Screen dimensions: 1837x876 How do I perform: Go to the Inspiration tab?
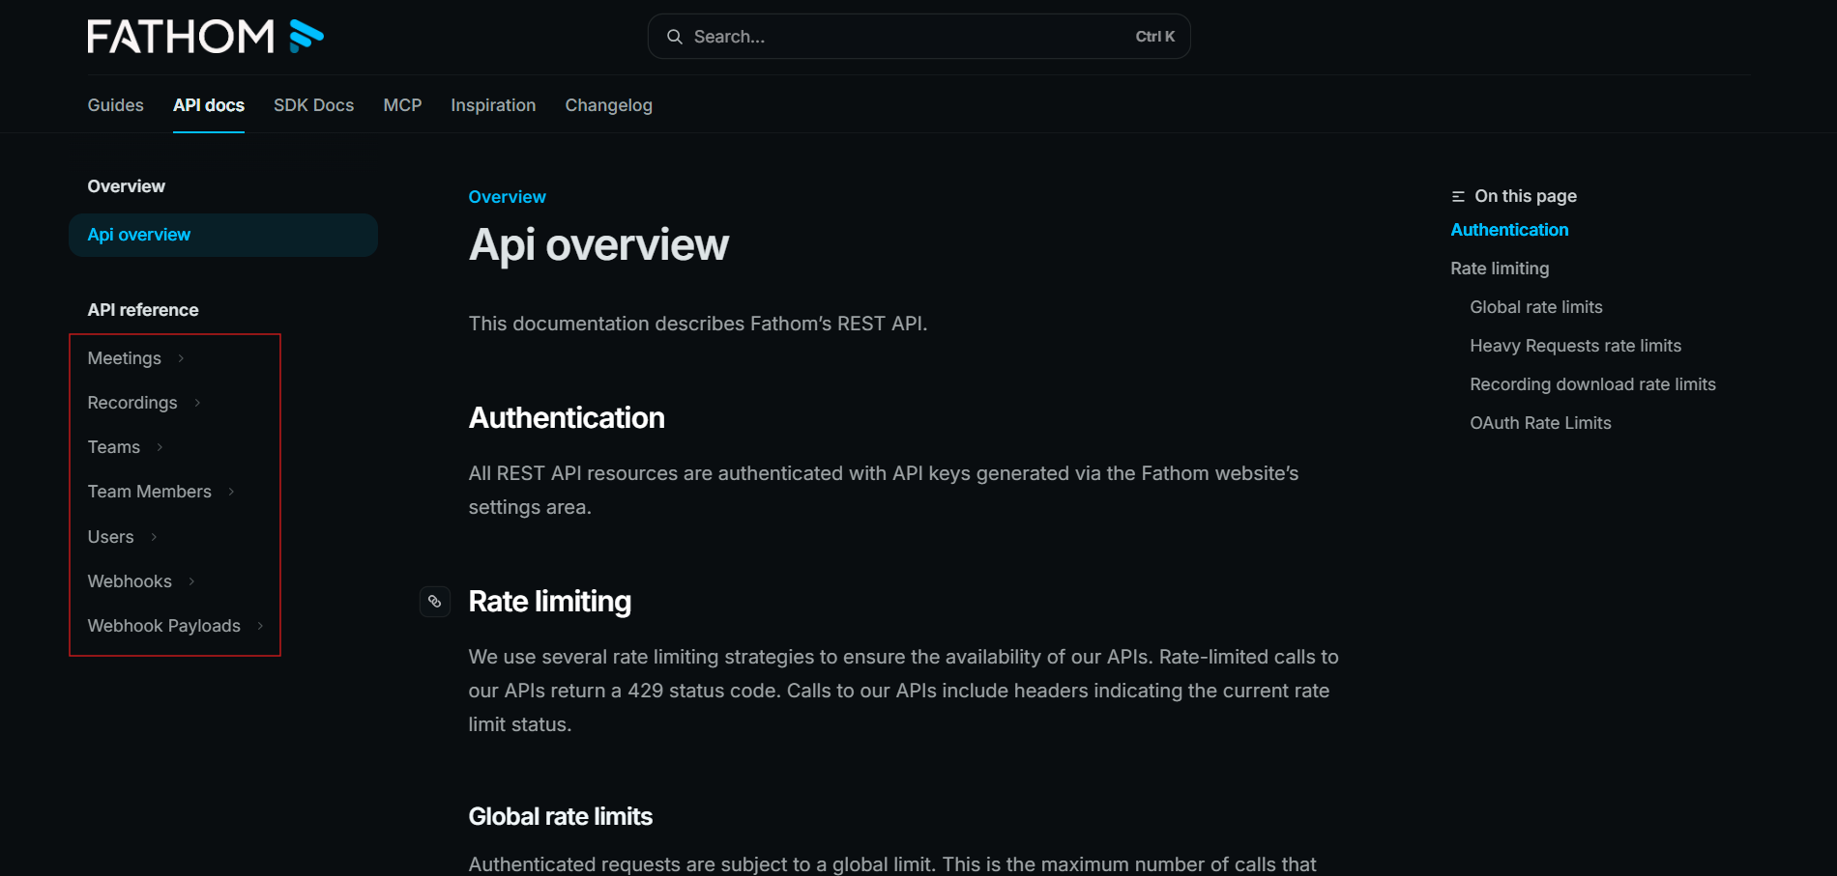493,105
